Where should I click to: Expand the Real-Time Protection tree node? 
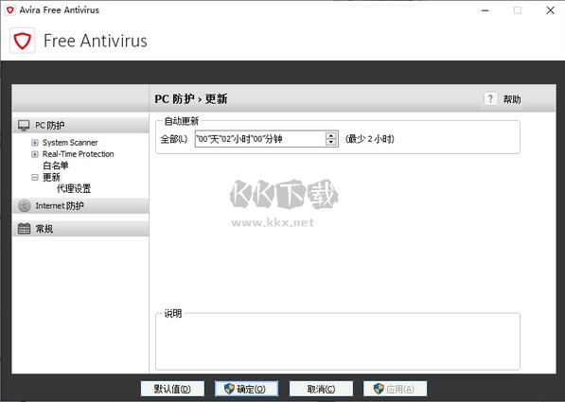tap(35, 154)
